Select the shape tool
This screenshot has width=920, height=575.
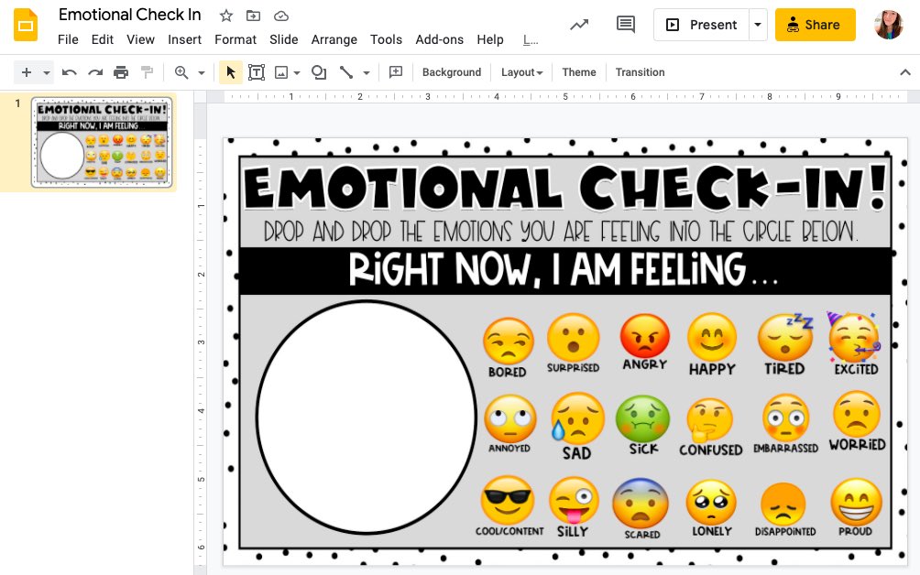click(319, 72)
